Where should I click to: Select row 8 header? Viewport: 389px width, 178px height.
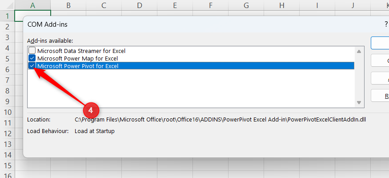pos(7,91)
